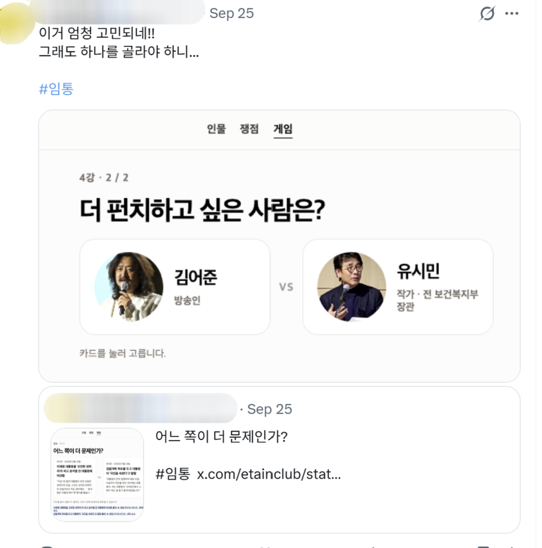Click the circular photo beside 김어준
Screen dimensions: 542x548
pyautogui.click(x=129, y=286)
